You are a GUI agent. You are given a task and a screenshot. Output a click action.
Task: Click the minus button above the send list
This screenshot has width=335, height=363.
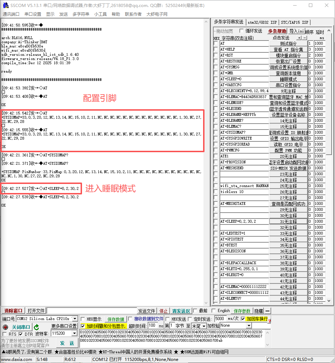coord(305,38)
